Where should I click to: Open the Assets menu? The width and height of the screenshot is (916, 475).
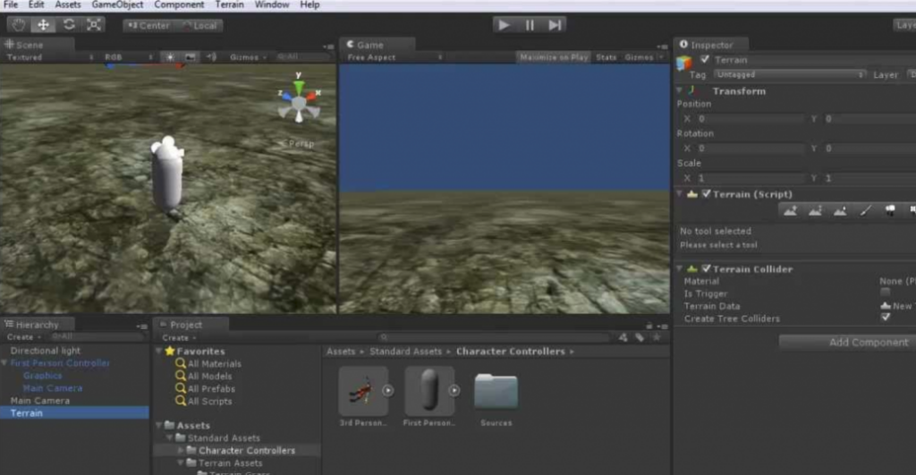click(x=68, y=4)
